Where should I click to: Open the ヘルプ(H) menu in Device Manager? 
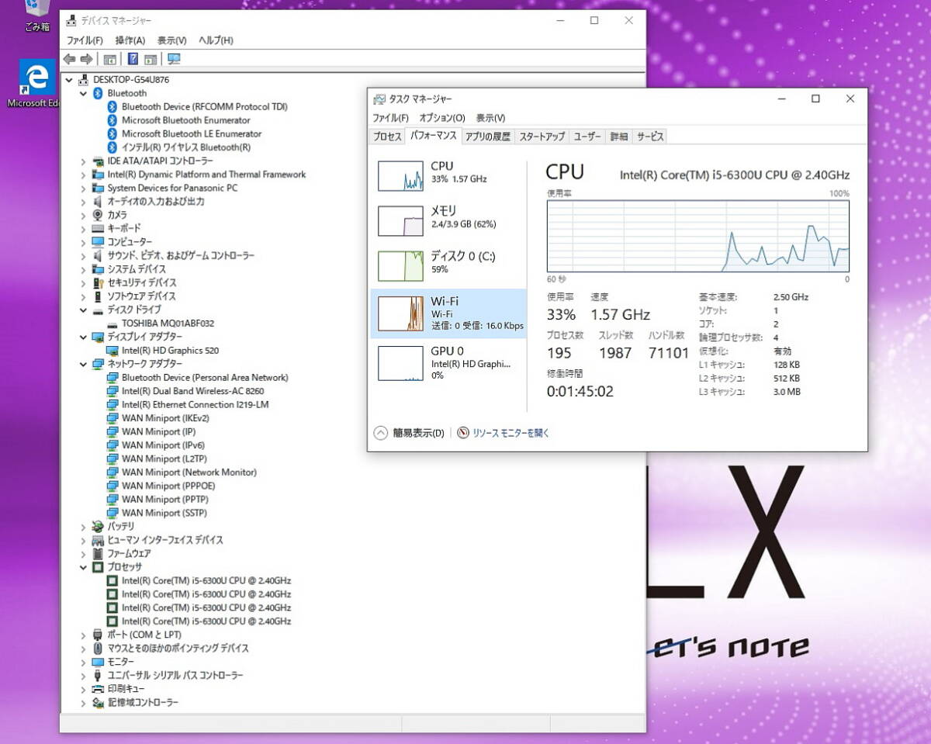pos(216,40)
